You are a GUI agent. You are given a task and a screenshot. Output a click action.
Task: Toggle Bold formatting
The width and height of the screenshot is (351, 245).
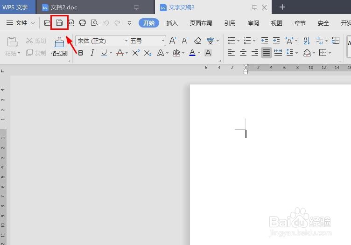81,53
